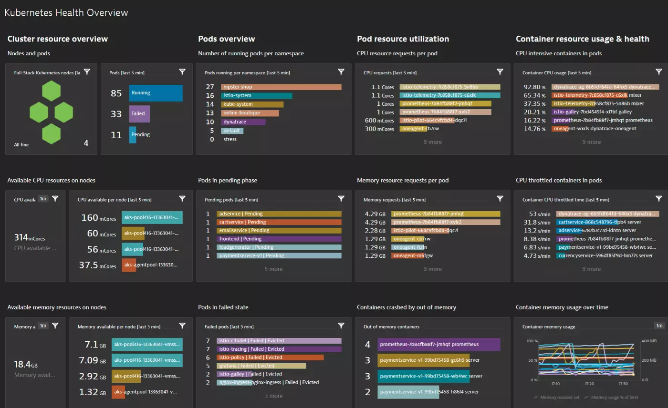Click the green hexagon nodes honeycomb
The image size is (668, 408).
click(x=51, y=112)
